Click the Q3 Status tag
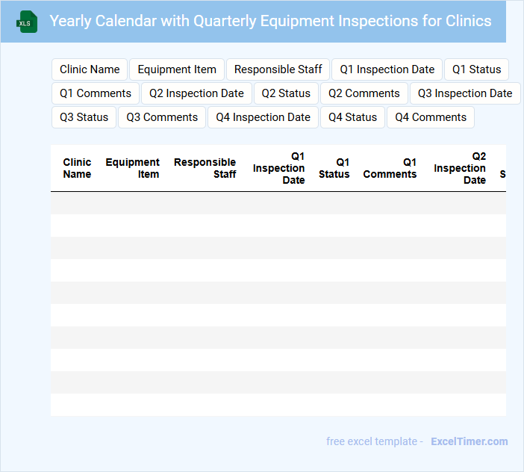 pyautogui.click(x=84, y=117)
